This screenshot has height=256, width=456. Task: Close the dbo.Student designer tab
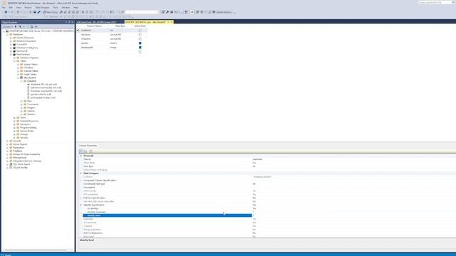172,22
